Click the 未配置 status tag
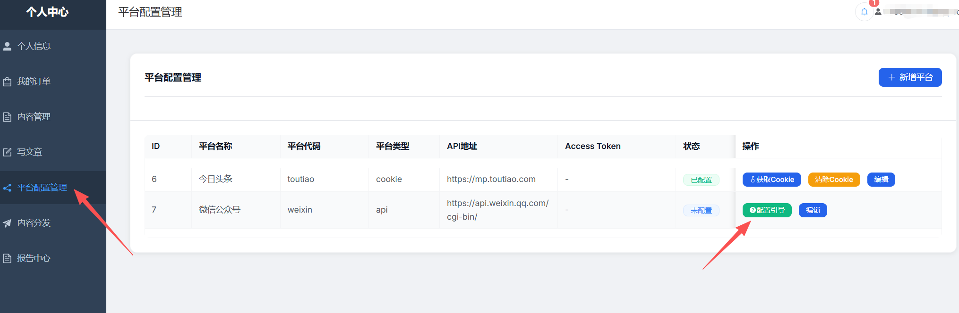The height and width of the screenshot is (313, 959). coord(701,210)
